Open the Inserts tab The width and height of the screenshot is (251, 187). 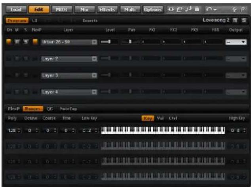[90, 21]
